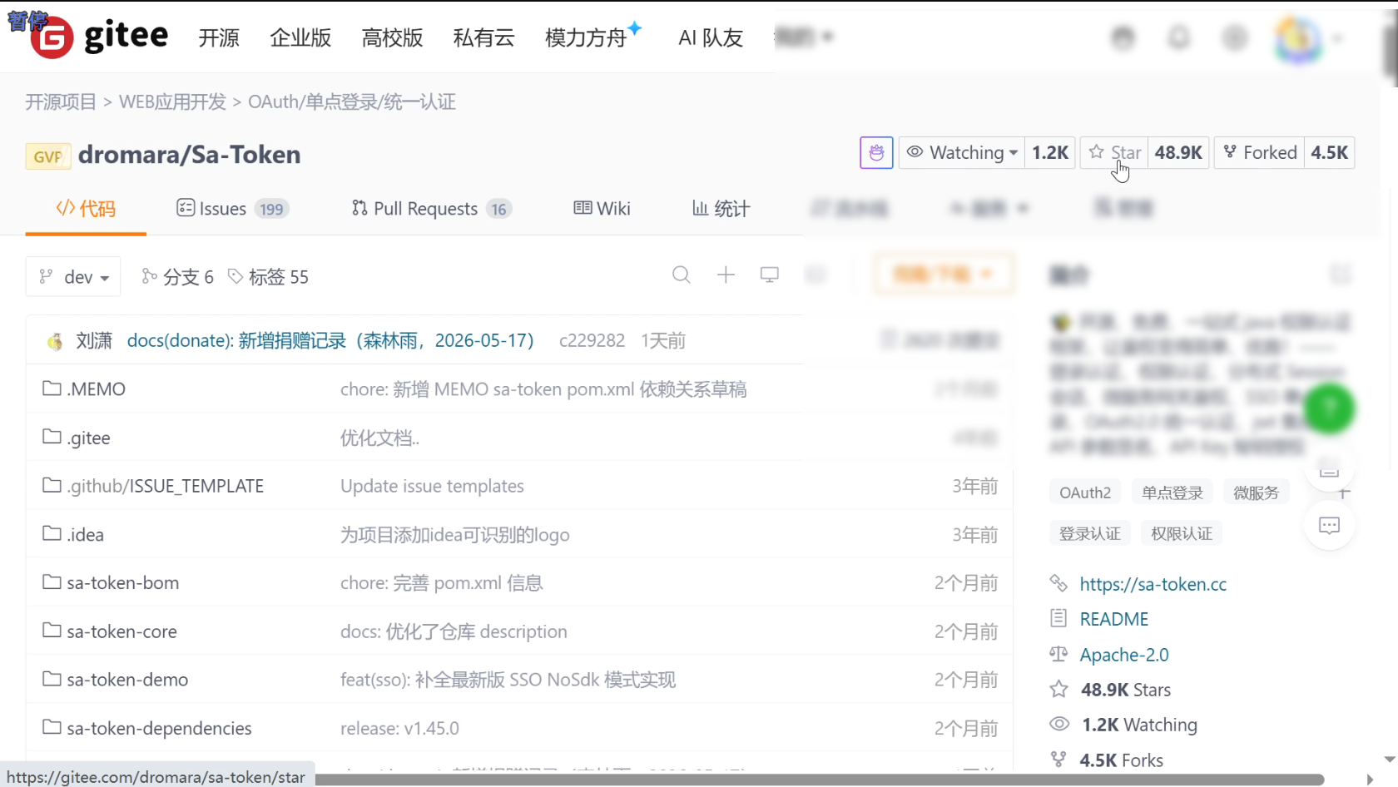The width and height of the screenshot is (1398, 787).
Task: Open the 'Update issue templates' commit
Action: pos(432,486)
